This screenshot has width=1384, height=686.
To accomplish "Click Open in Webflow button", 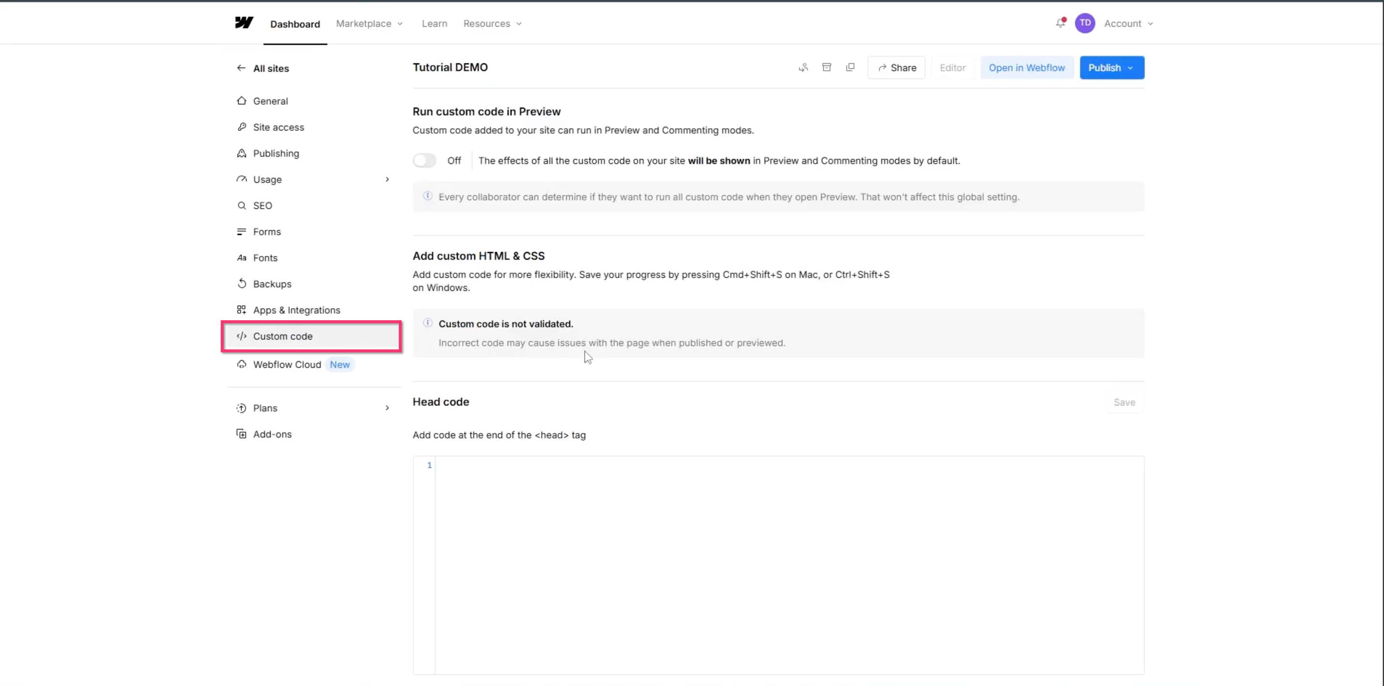I will click(1026, 68).
